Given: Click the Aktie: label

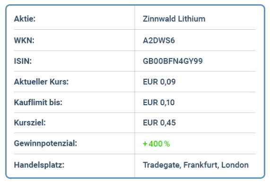Looking at the screenshot, I should pyautogui.click(x=25, y=19).
